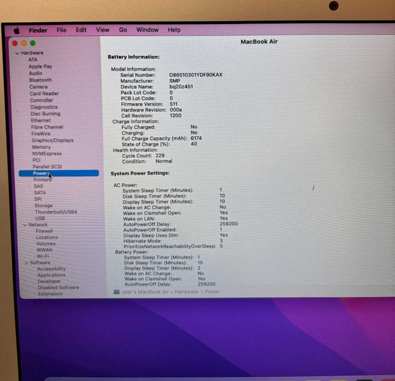
Task: Open the Apple menu
Action: (x=17, y=30)
